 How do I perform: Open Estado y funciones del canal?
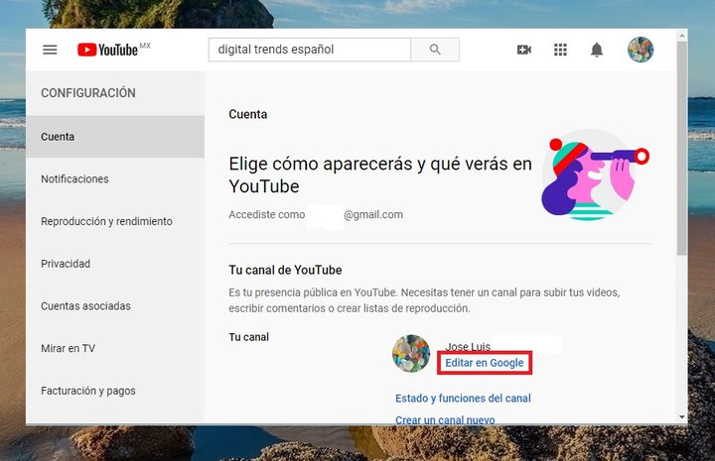click(463, 399)
